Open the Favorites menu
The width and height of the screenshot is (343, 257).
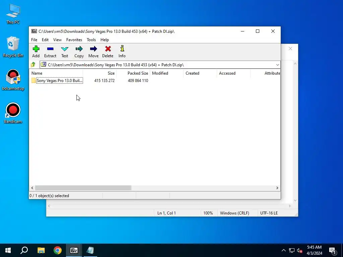pyautogui.click(x=74, y=40)
